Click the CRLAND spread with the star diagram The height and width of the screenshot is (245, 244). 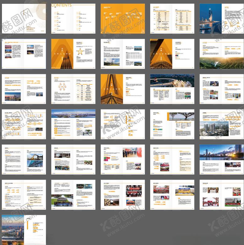click(x=73, y=54)
